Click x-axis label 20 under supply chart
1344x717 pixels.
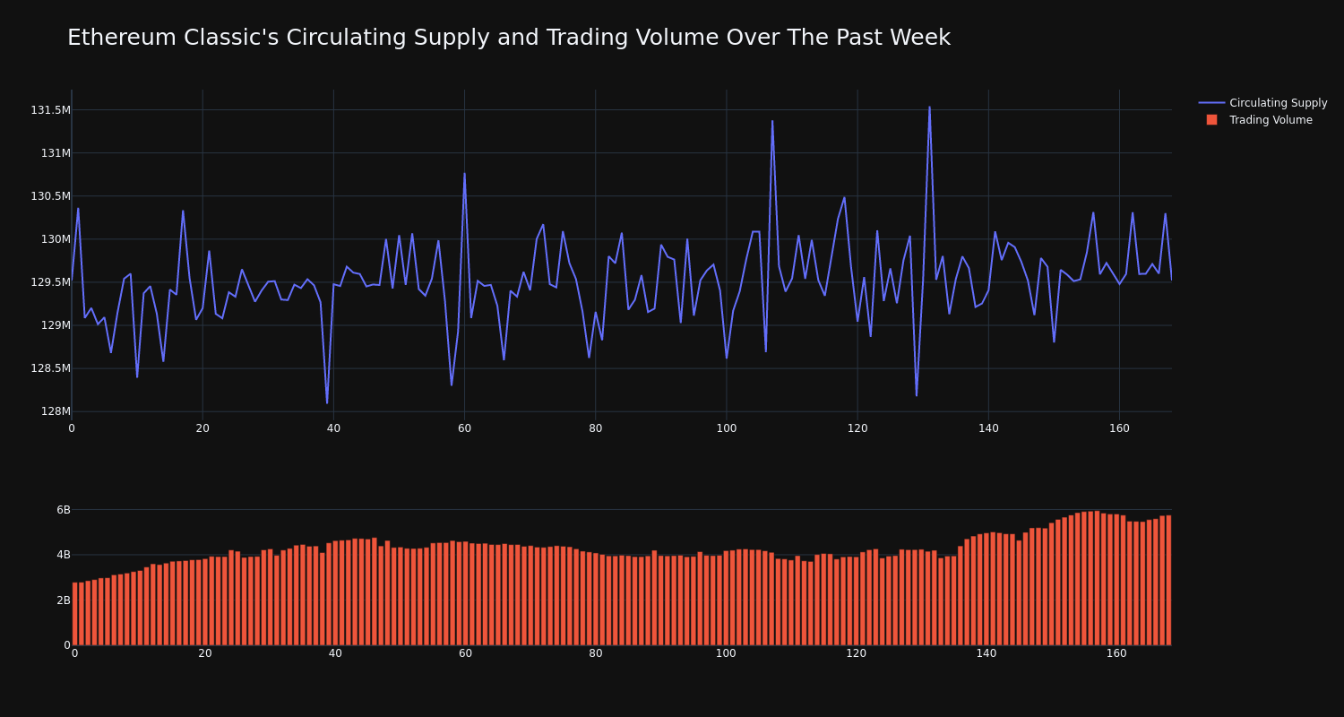click(202, 428)
